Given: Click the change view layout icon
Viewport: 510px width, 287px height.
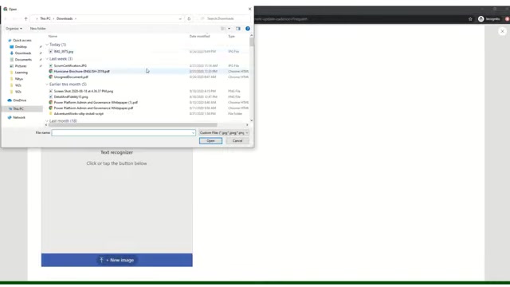Looking at the screenshot, I should pyautogui.click(x=223, y=29).
